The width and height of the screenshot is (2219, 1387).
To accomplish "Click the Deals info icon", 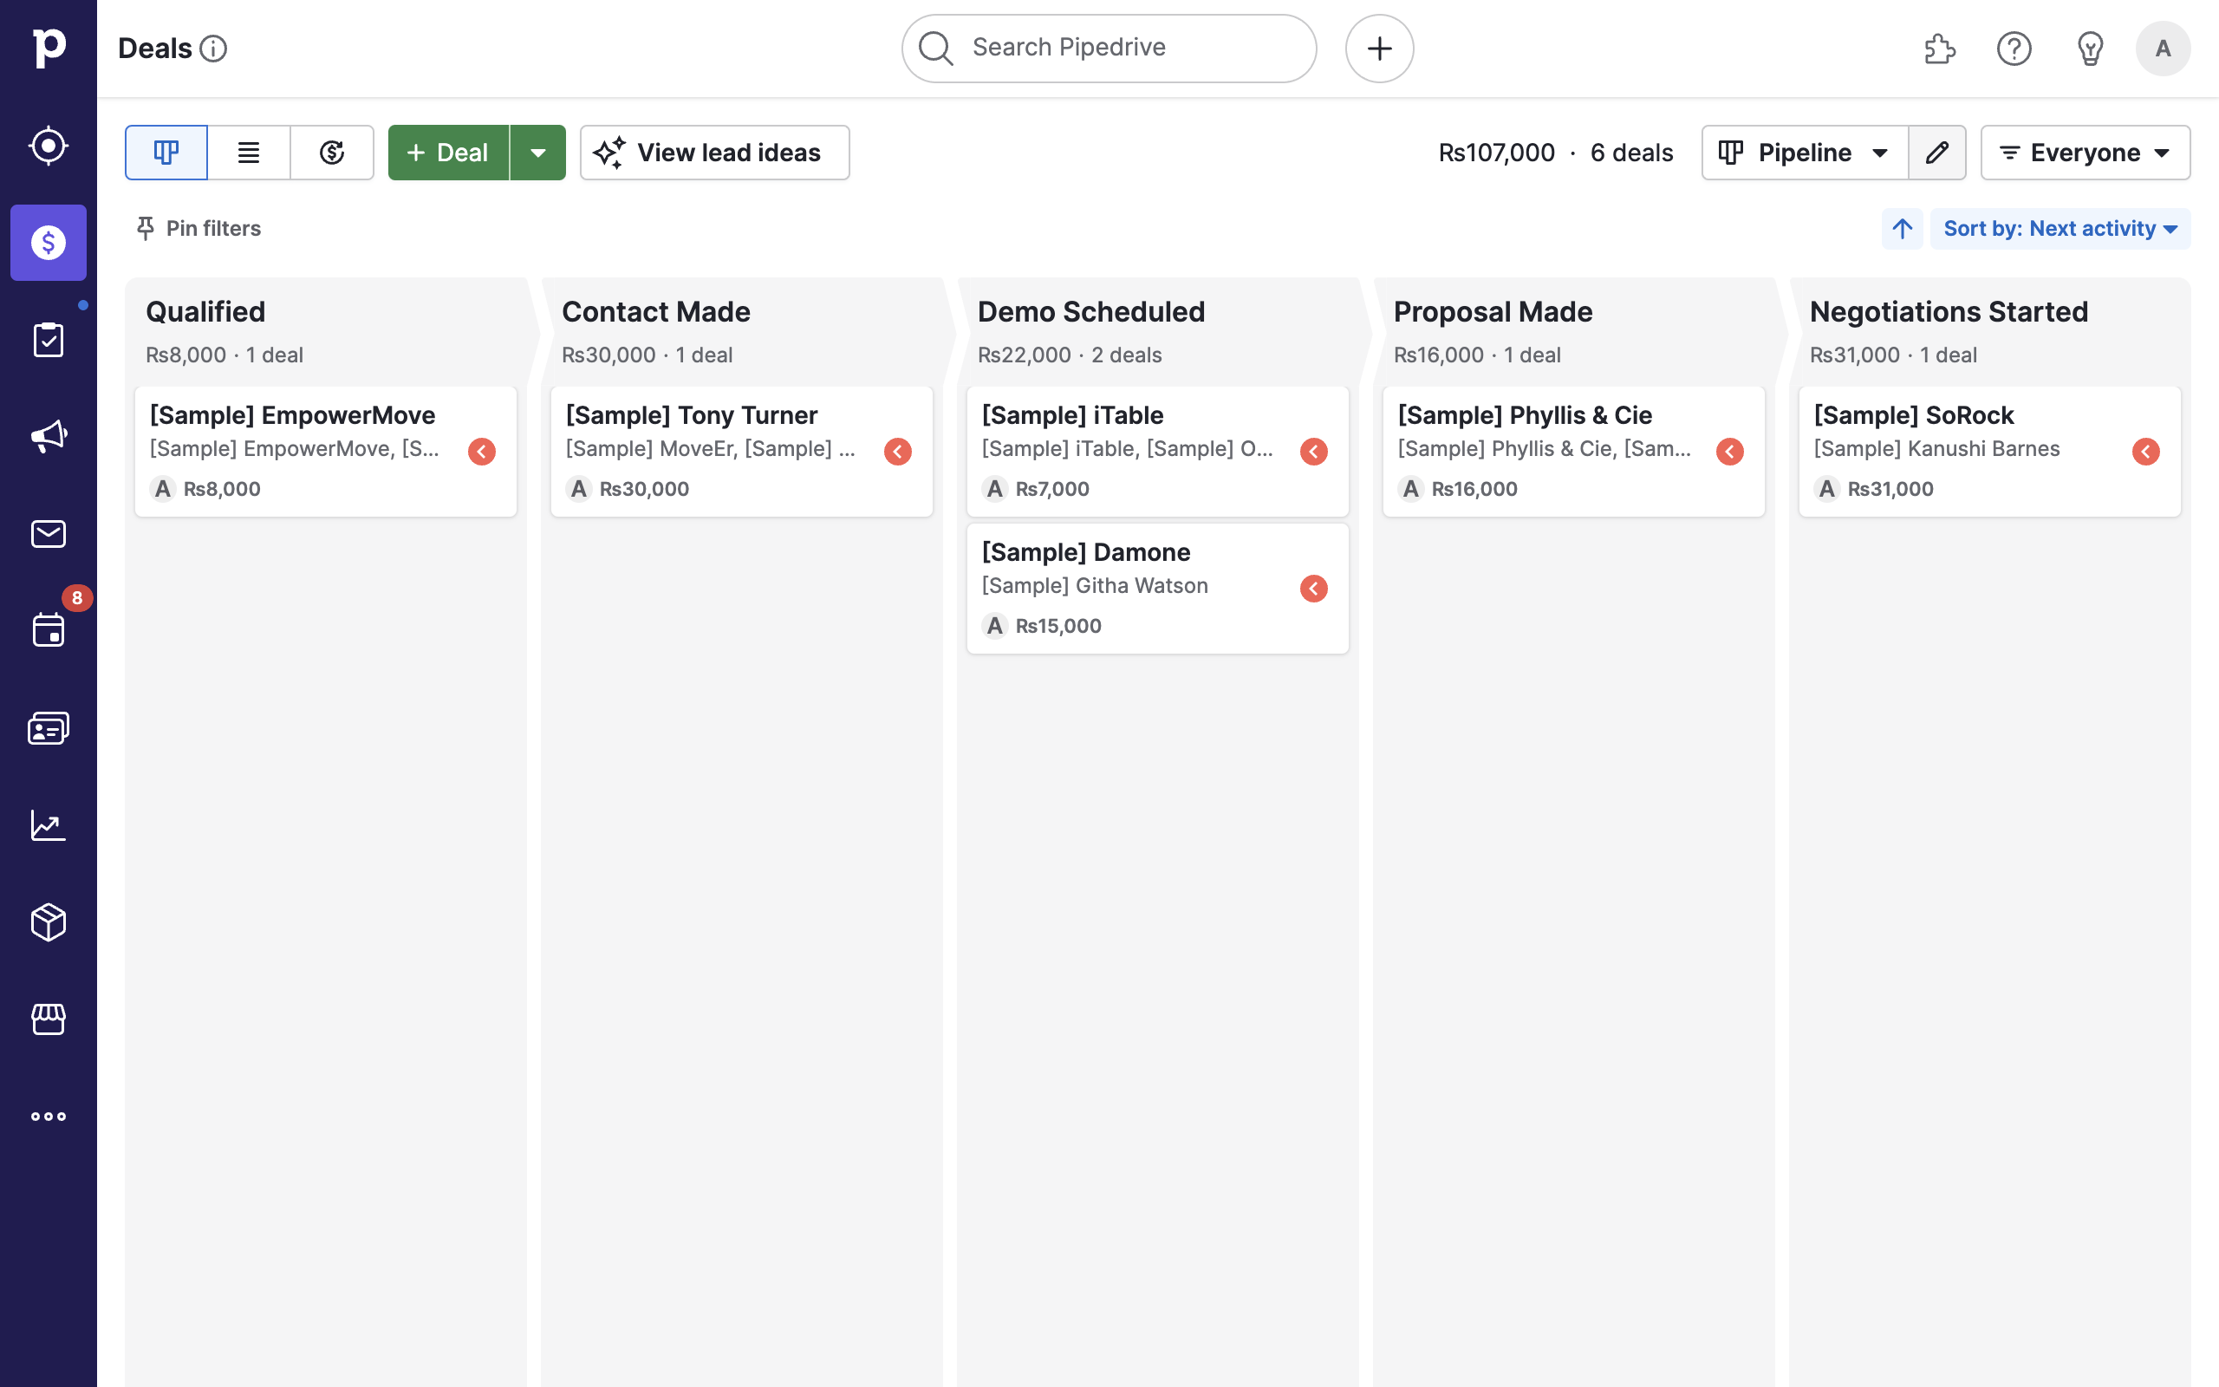I will coord(213,49).
